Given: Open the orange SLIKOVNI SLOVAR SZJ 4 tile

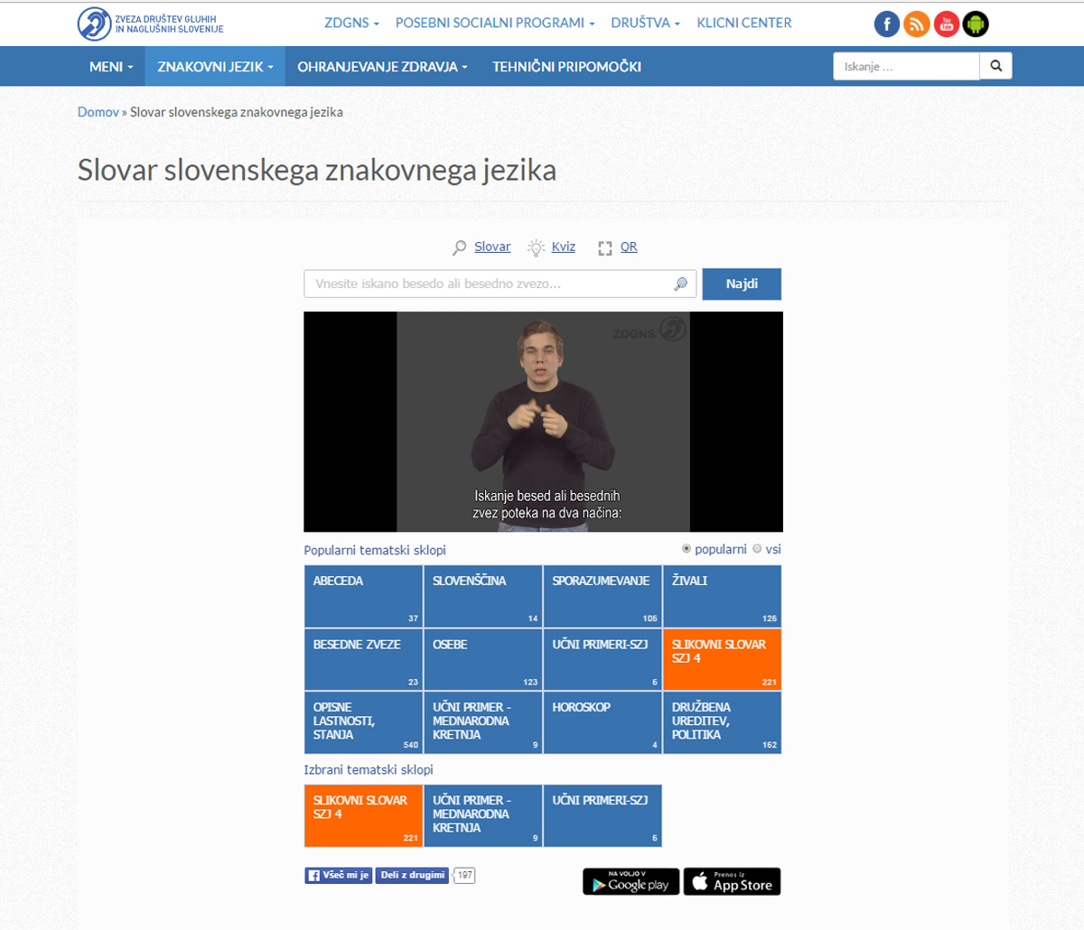Looking at the screenshot, I should point(722,659).
